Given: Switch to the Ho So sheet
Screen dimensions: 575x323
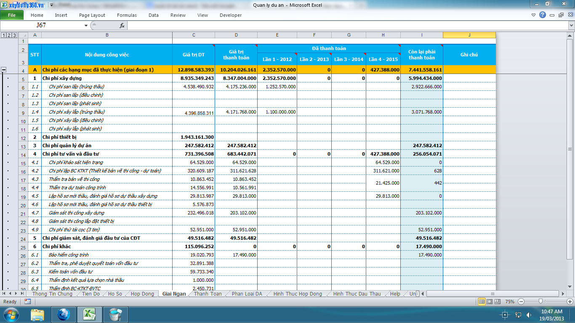Looking at the screenshot, I should pyautogui.click(x=115, y=294).
